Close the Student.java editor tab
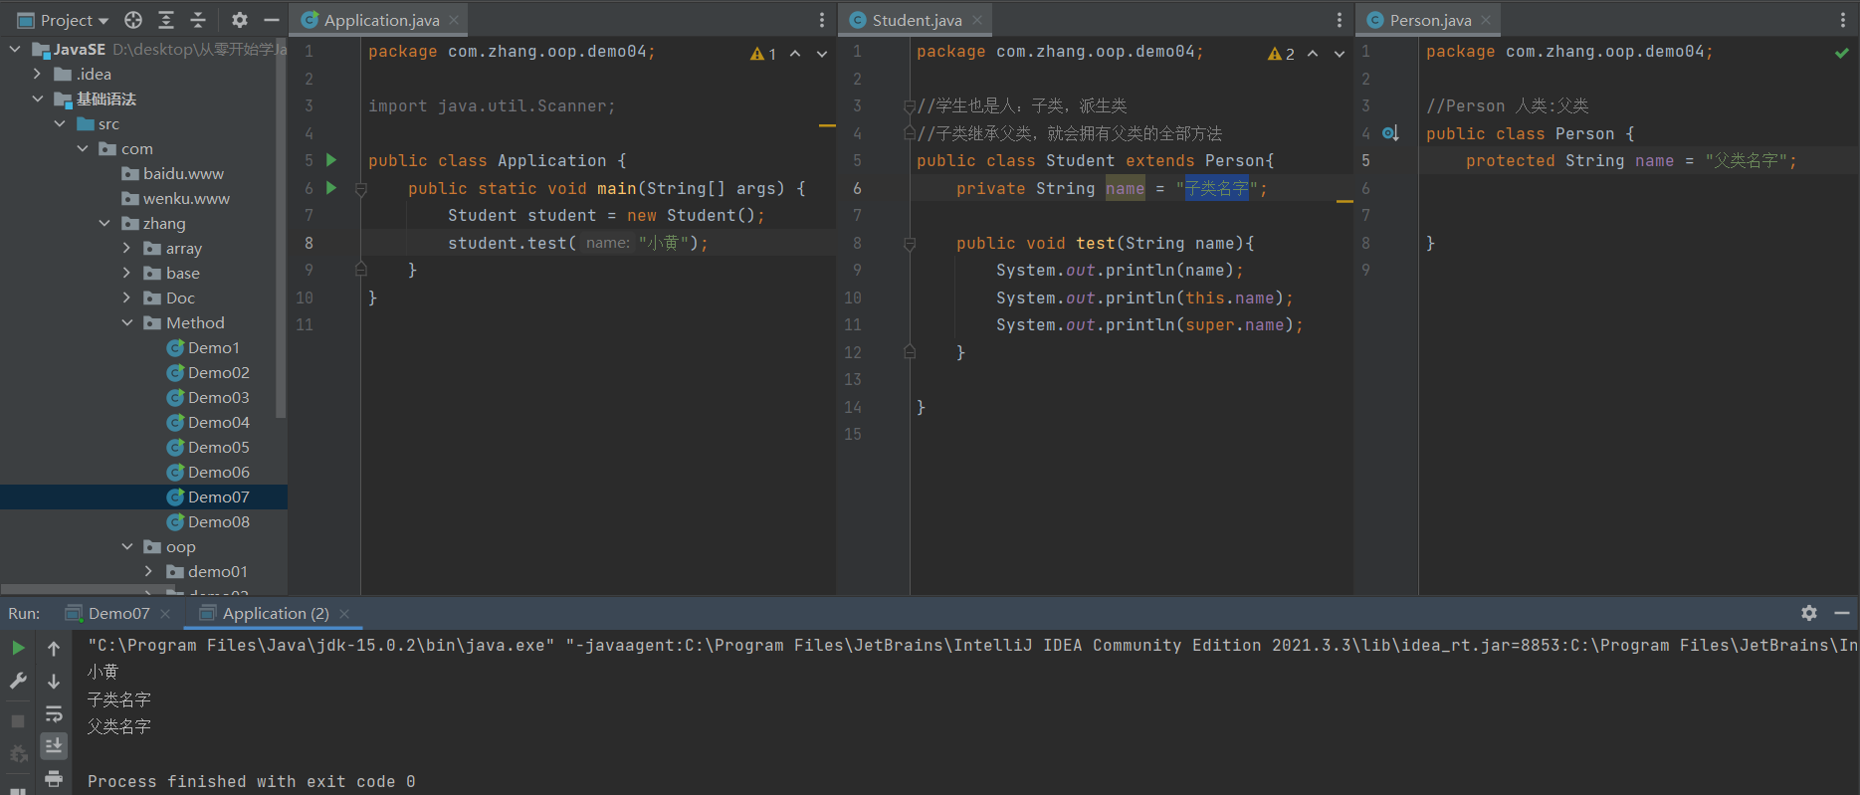The height and width of the screenshot is (795, 1860). tap(977, 20)
